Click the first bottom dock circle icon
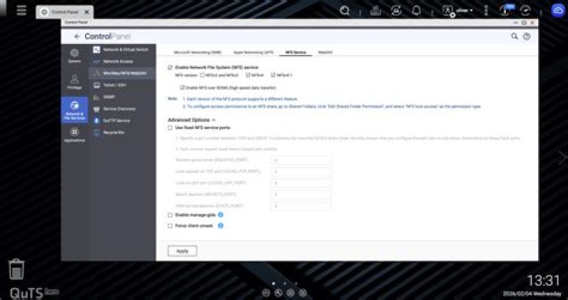 coord(267,293)
